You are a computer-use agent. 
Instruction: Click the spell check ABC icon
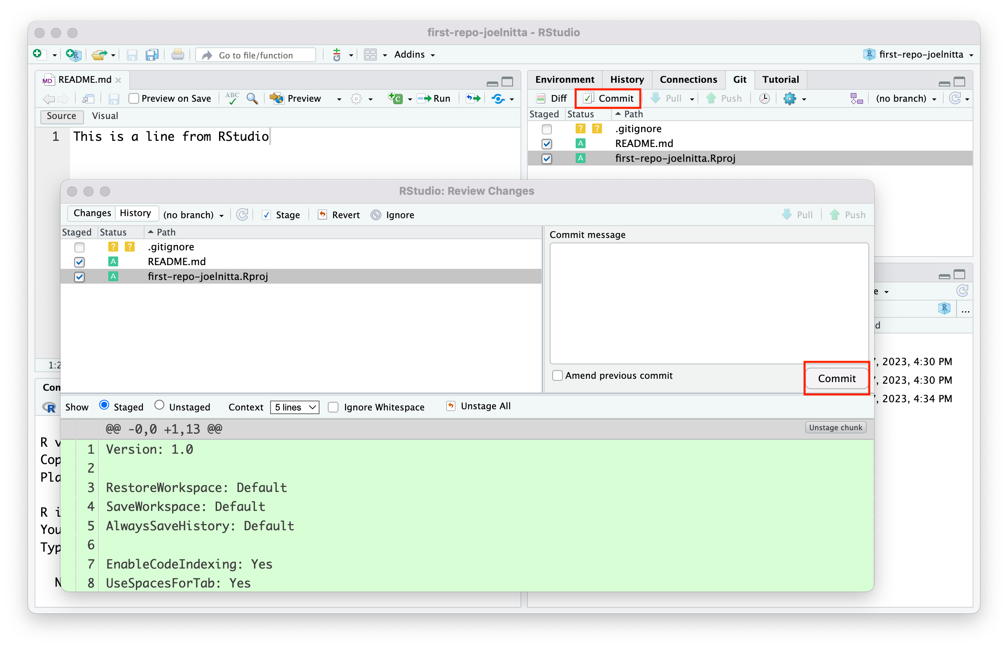click(x=232, y=98)
